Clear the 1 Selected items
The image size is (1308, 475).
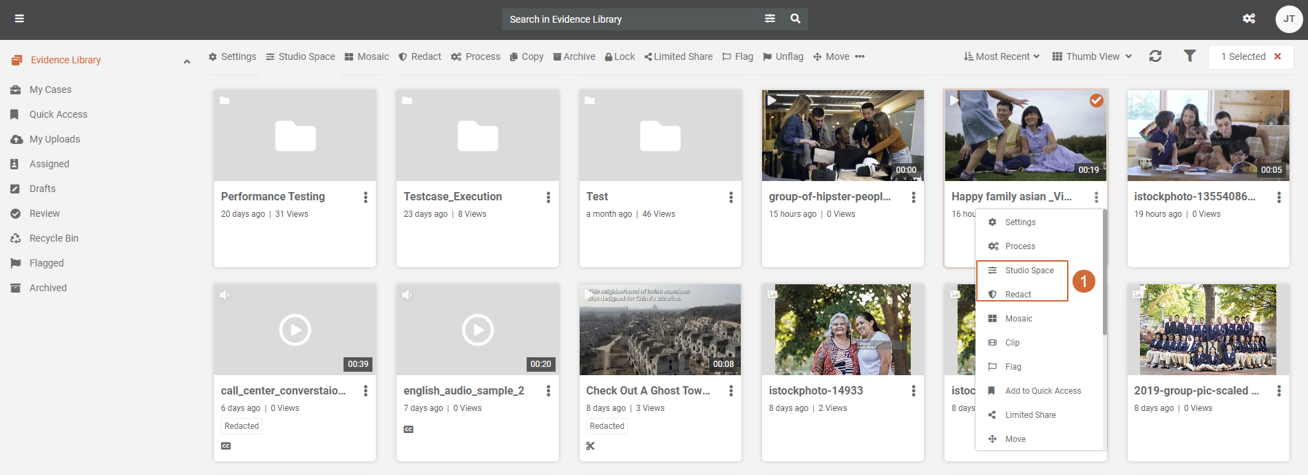(x=1278, y=56)
